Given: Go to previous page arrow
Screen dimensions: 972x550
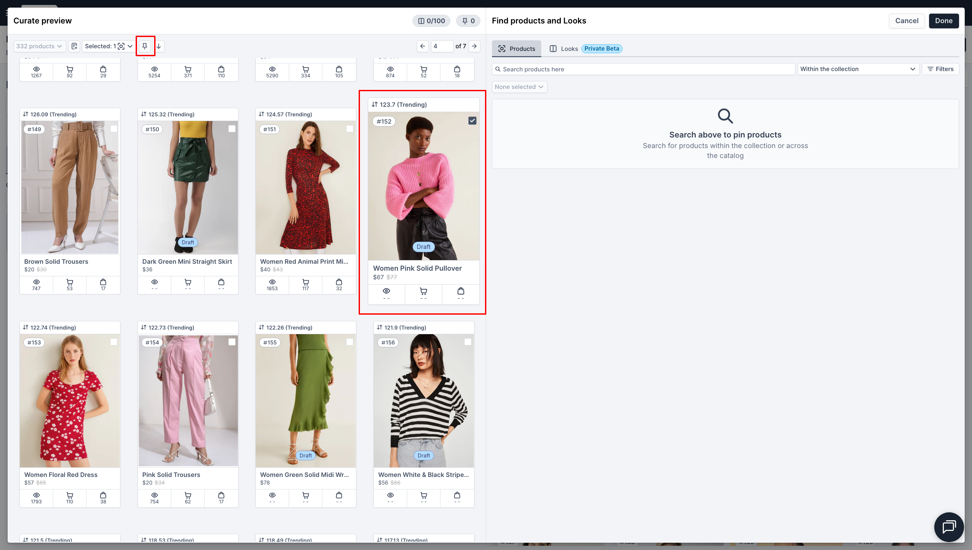Looking at the screenshot, I should tap(423, 46).
